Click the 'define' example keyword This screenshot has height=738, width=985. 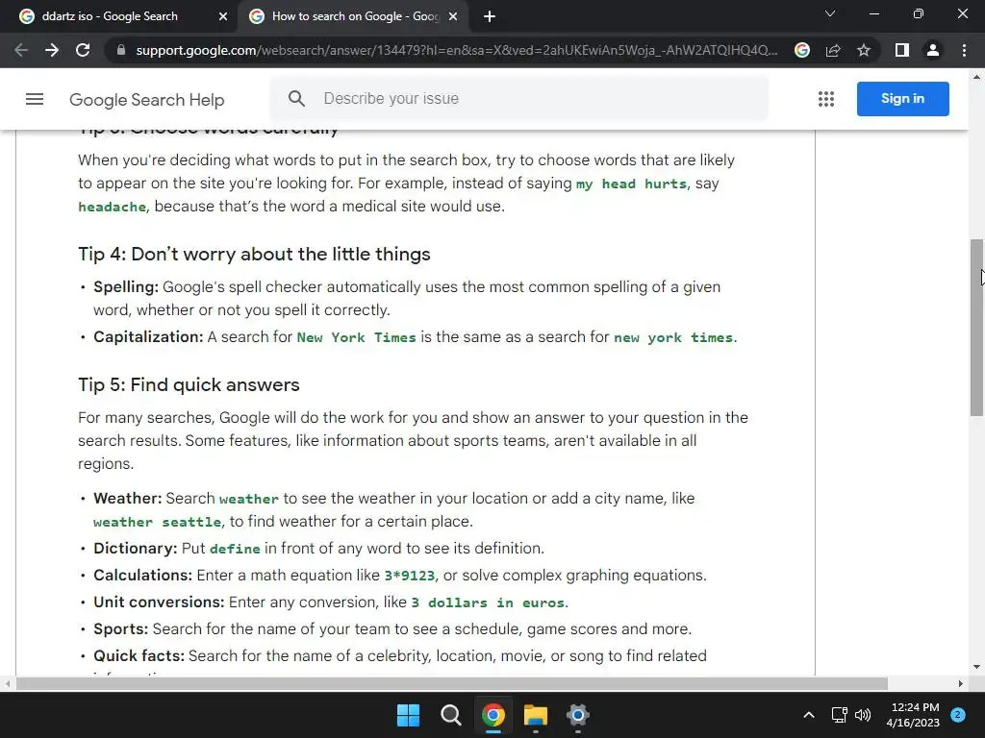[235, 549]
